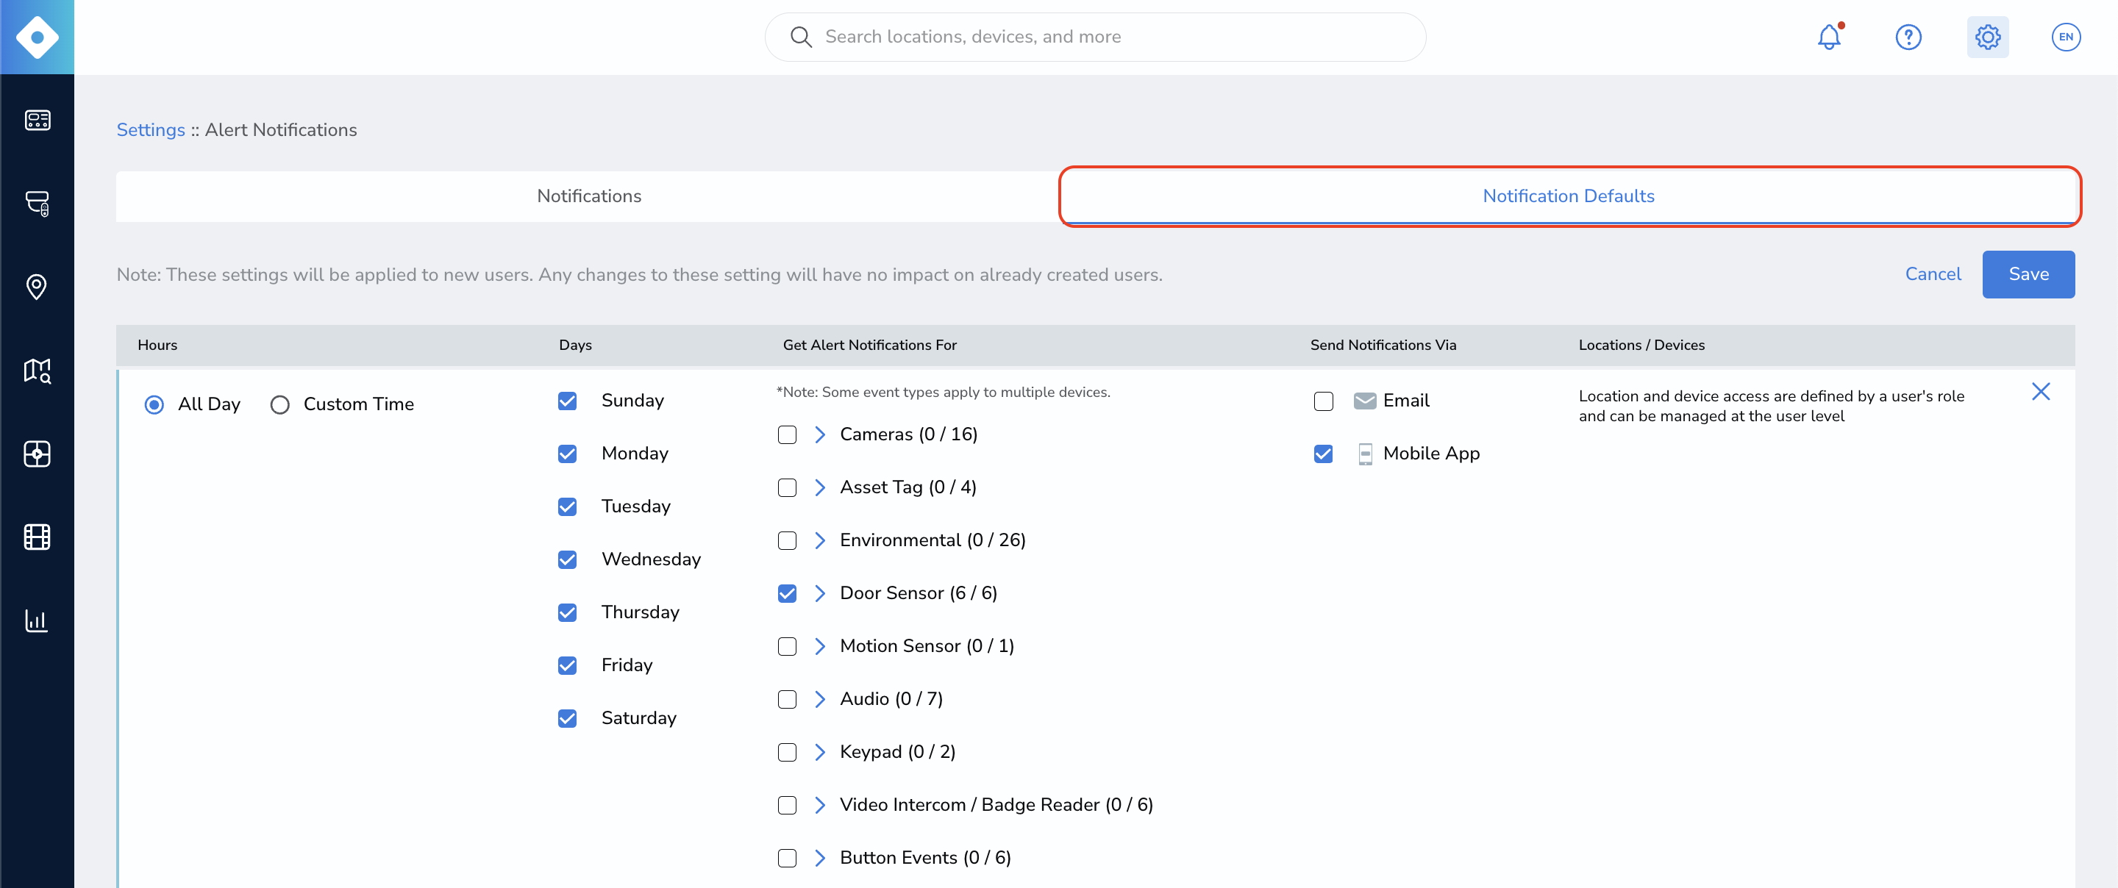Uncheck the Sunday checkbox

pyautogui.click(x=567, y=401)
